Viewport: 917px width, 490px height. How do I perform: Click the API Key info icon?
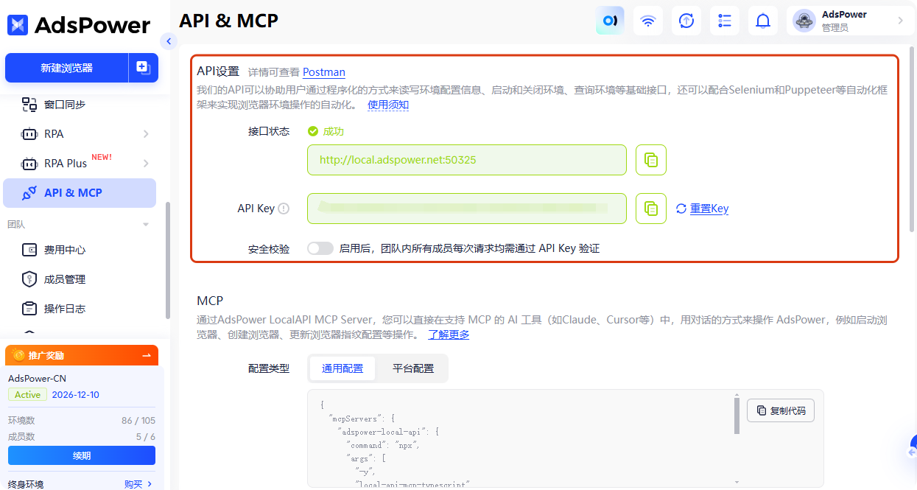(284, 209)
